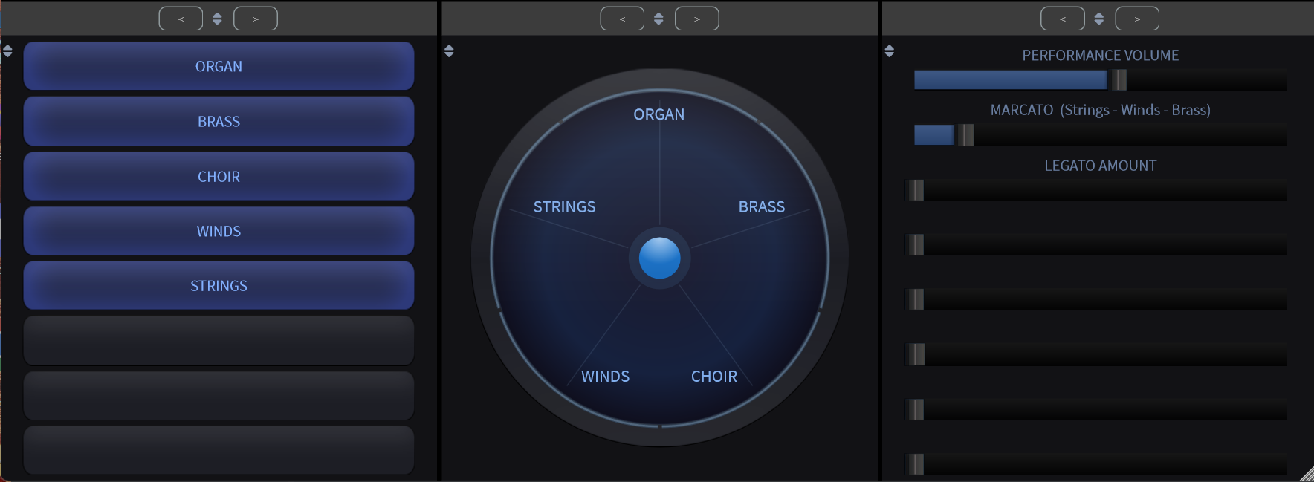The width and height of the screenshot is (1314, 482).
Task: Toggle the ORGAN pad button
Action: point(219,66)
